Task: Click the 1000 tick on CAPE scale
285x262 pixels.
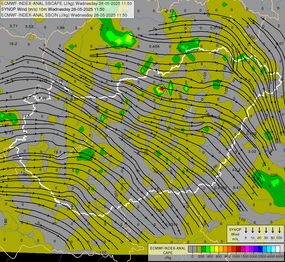Action: point(236,256)
